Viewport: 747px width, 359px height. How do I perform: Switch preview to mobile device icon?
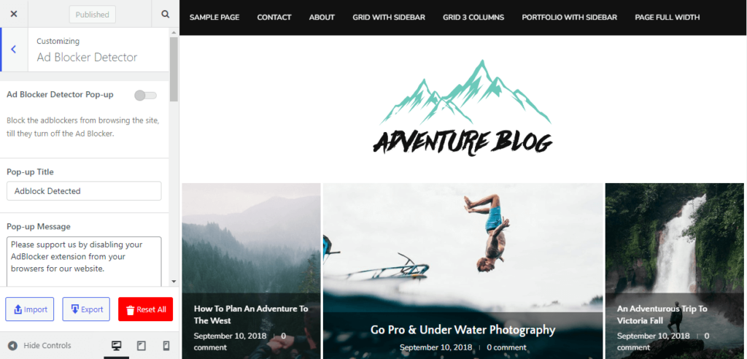coord(166,346)
